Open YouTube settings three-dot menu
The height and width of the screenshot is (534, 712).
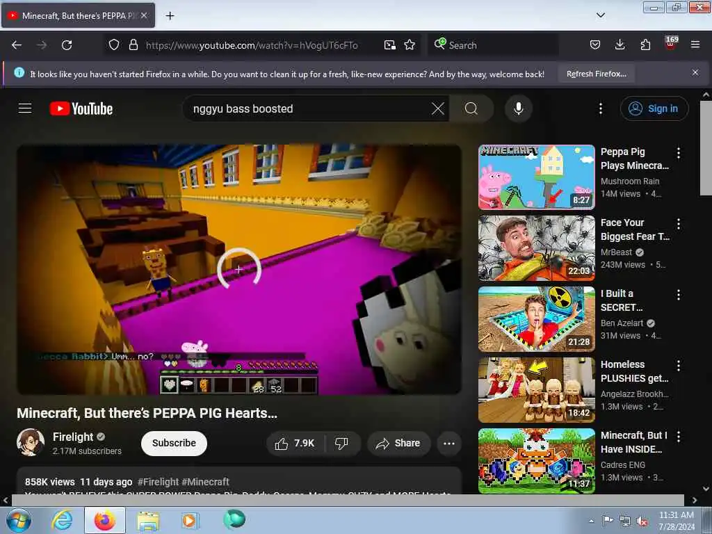(601, 108)
